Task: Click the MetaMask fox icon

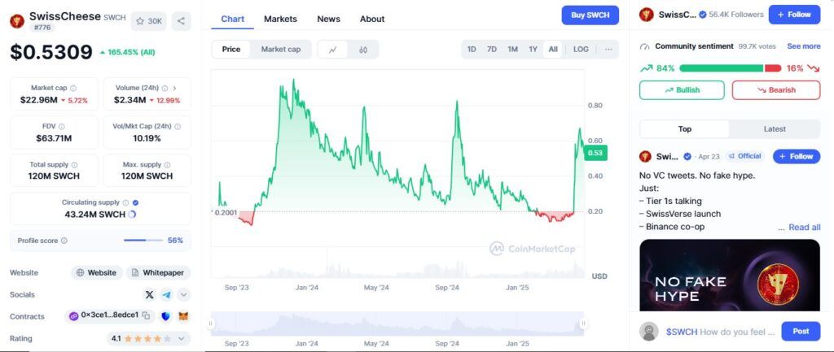Action: coord(183,316)
